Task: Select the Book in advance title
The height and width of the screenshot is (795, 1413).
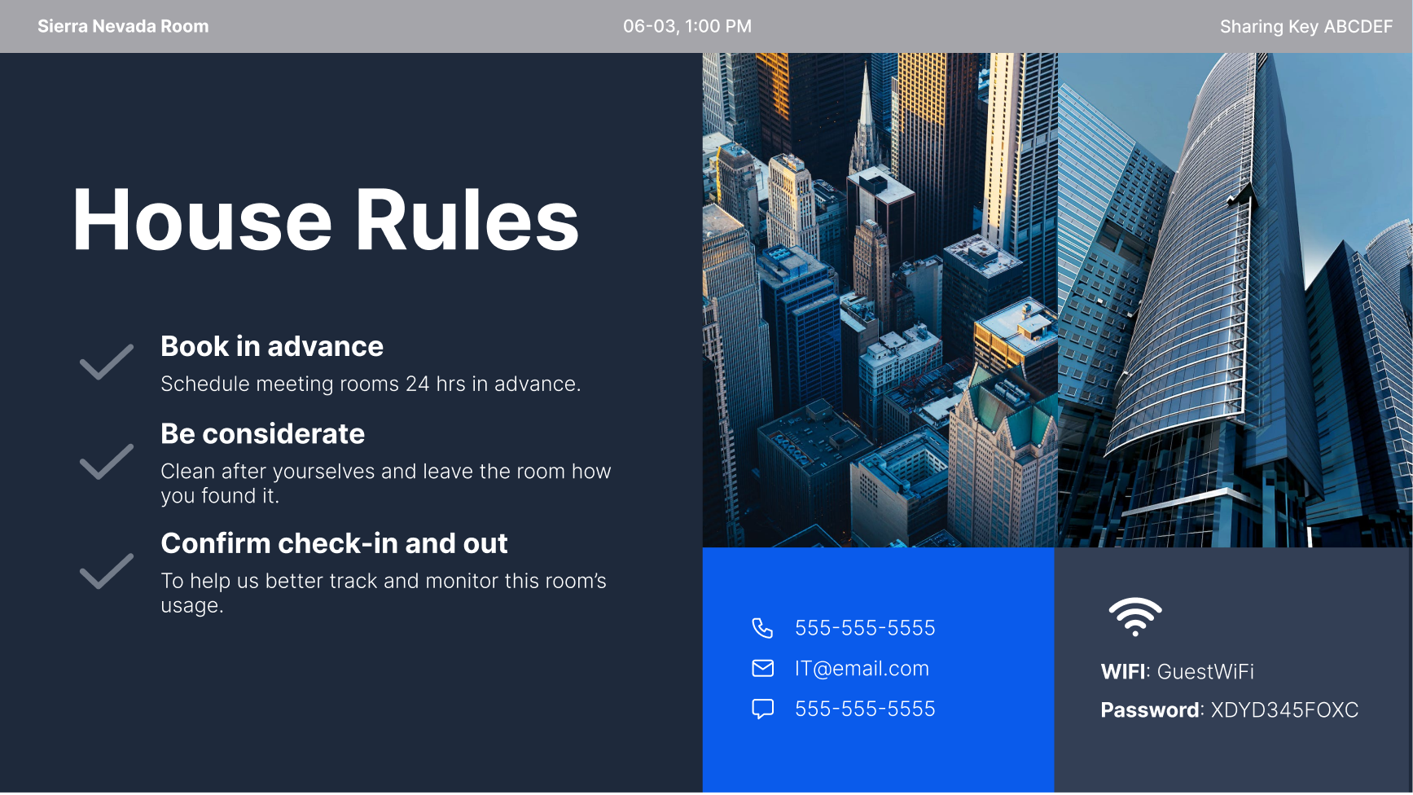Action: point(272,346)
